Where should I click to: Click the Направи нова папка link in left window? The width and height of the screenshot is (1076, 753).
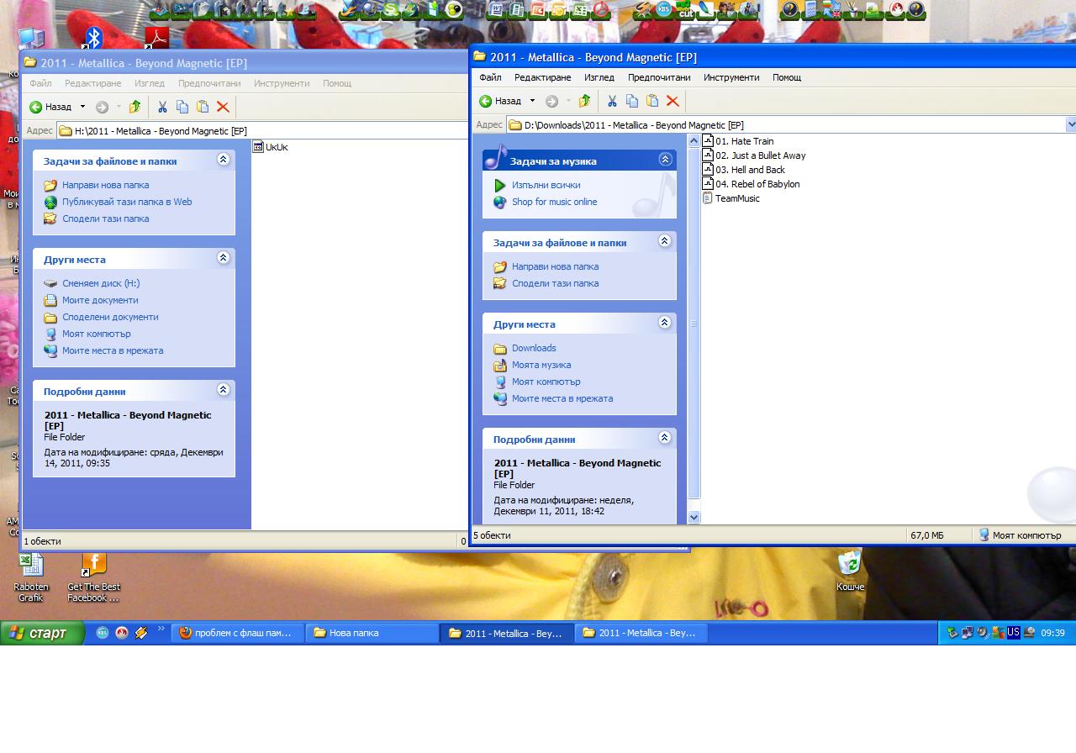105,185
